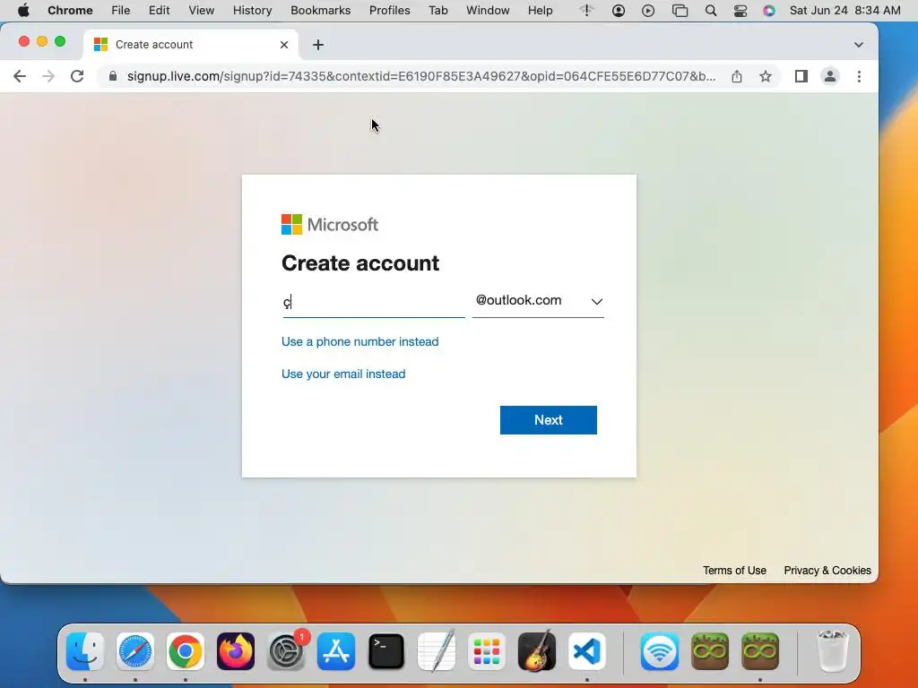The image size is (918, 688).
Task: Select the Create account tab
Action: point(190,45)
